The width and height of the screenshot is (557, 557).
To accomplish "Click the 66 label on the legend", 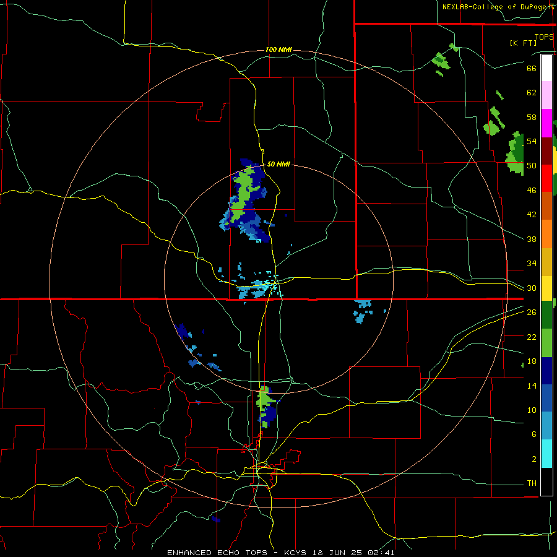I will click(x=532, y=68).
